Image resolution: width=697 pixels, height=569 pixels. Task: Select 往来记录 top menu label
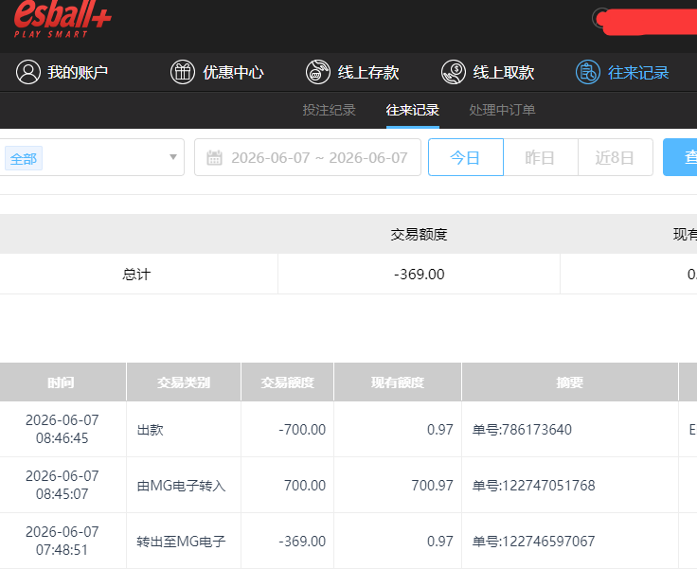point(639,73)
